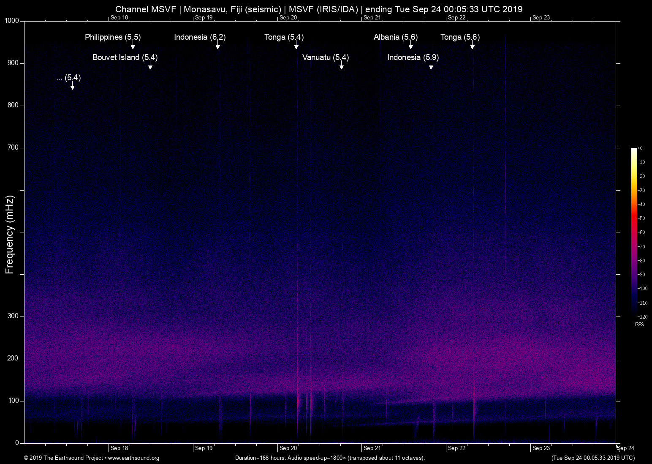Select the 300 tick on the frequency axis
Image resolution: width=652 pixels, height=464 pixels.
(x=13, y=316)
